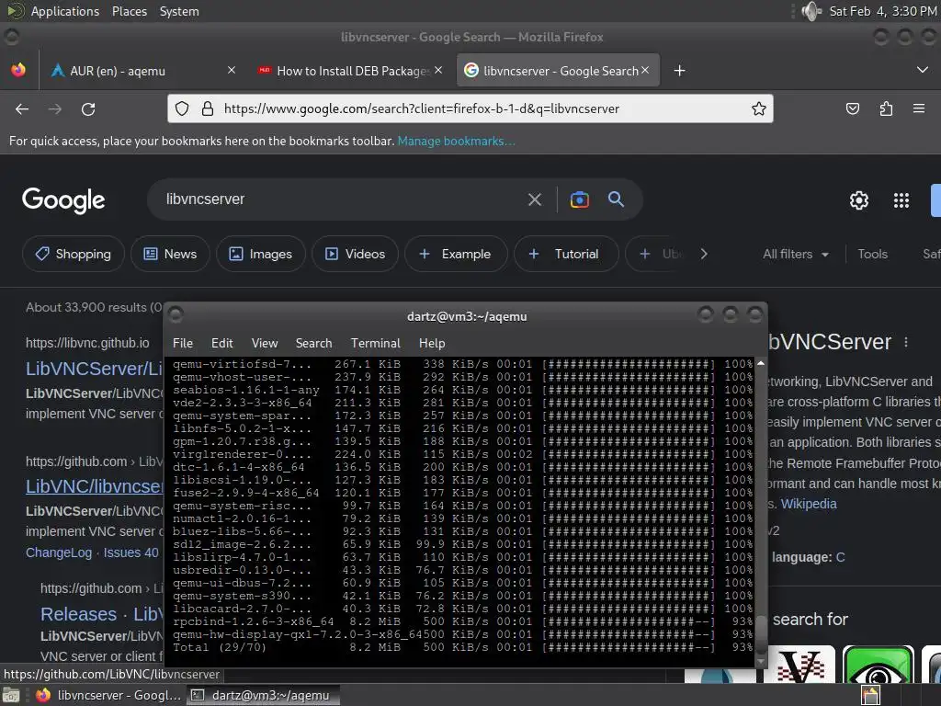941x706 pixels.
Task: Open the terminal File menu
Action: click(x=183, y=343)
